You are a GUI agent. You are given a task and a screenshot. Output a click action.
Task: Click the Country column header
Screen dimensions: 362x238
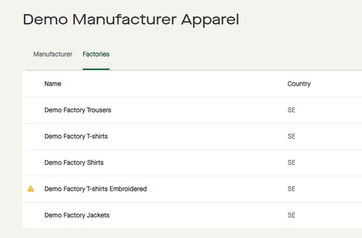299,84
